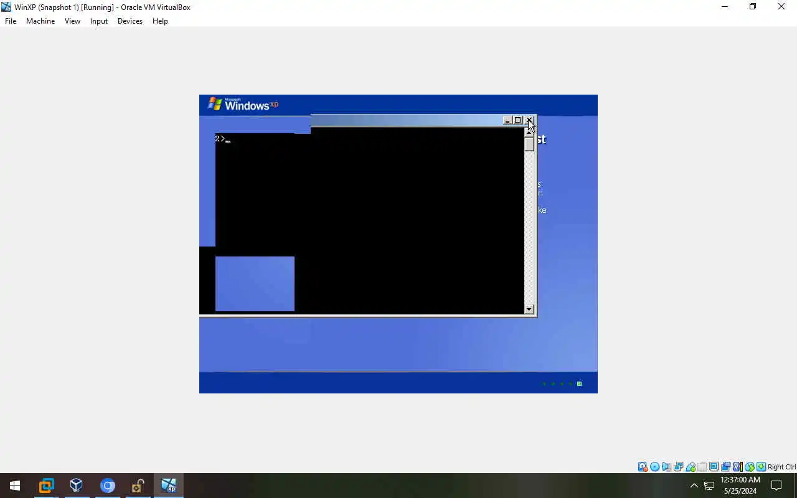
Task: Click the network icon in system tray
Action: [709, 486]
